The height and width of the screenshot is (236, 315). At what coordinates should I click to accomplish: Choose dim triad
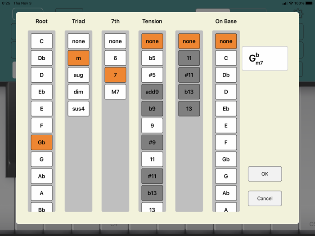(79, 92)
